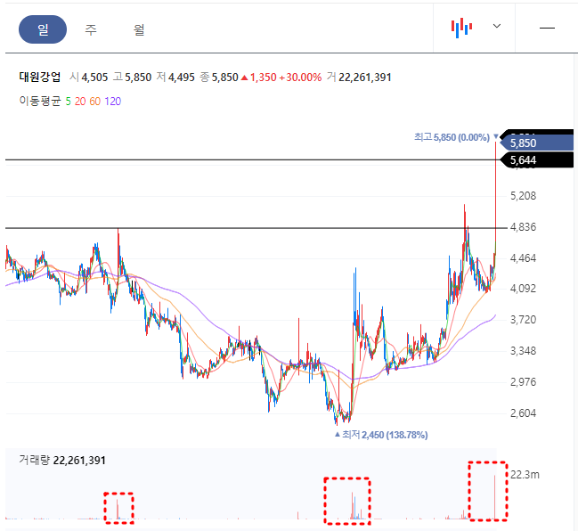This screenshot has height=531, width=578.
Task: Switch to the 월 (monthly) chart tab
Action: (x=139, y=29)
